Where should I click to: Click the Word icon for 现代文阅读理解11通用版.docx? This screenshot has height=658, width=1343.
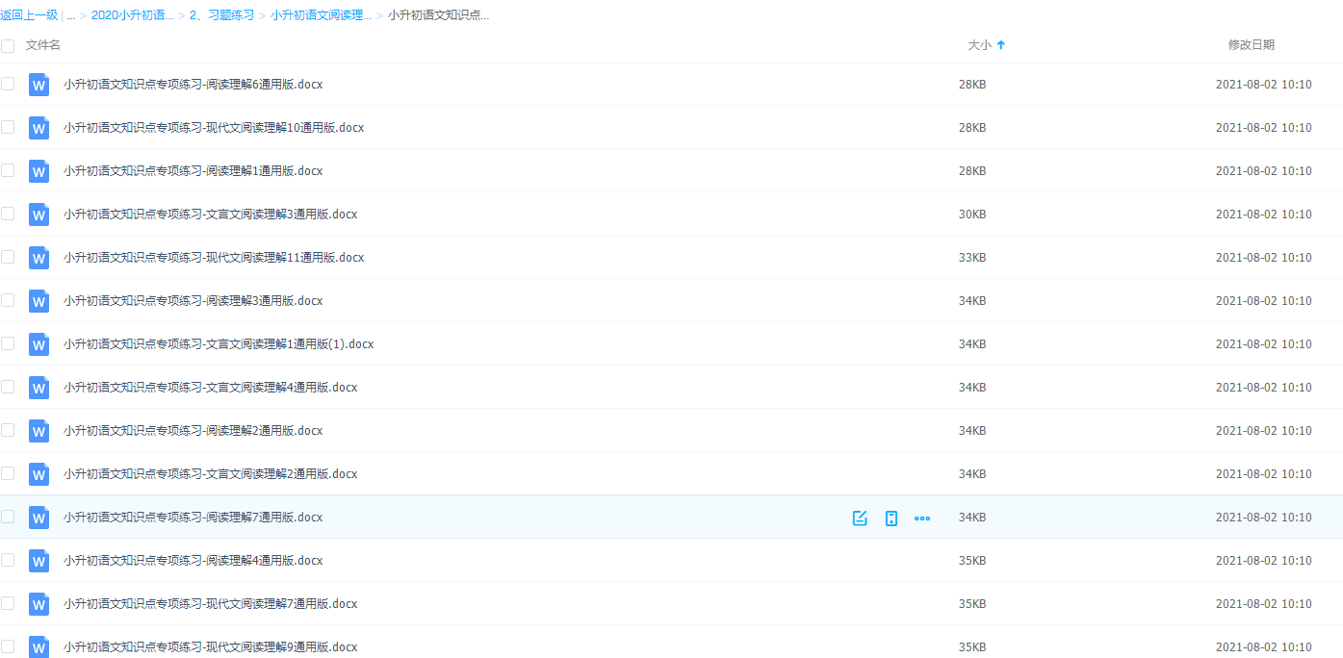[39, 258]
